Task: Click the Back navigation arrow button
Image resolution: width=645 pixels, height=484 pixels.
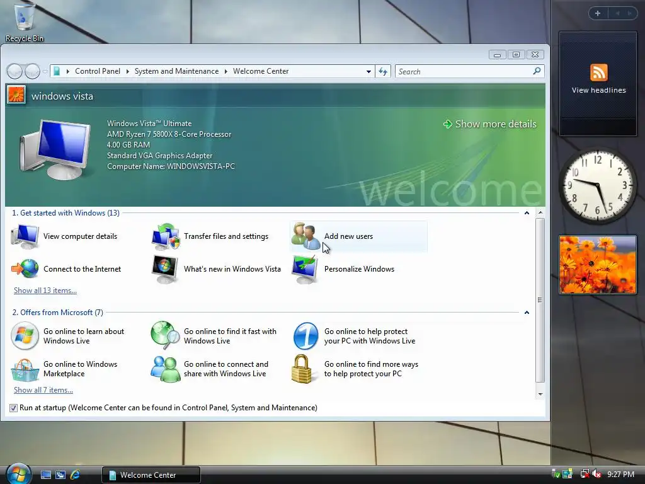Action: (x=14, y=71)
